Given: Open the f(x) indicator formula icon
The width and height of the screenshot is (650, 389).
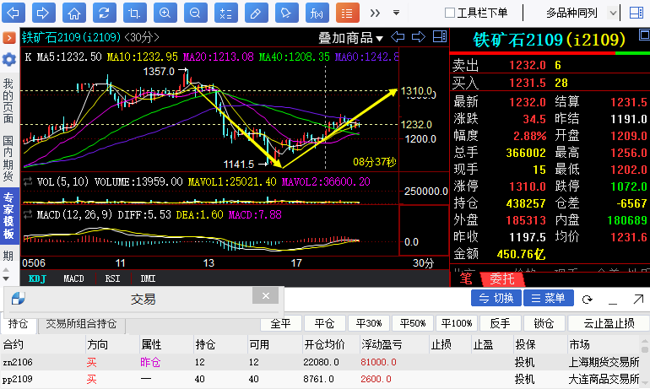Looking at the screenshot, I should click(x=317, y=13).
